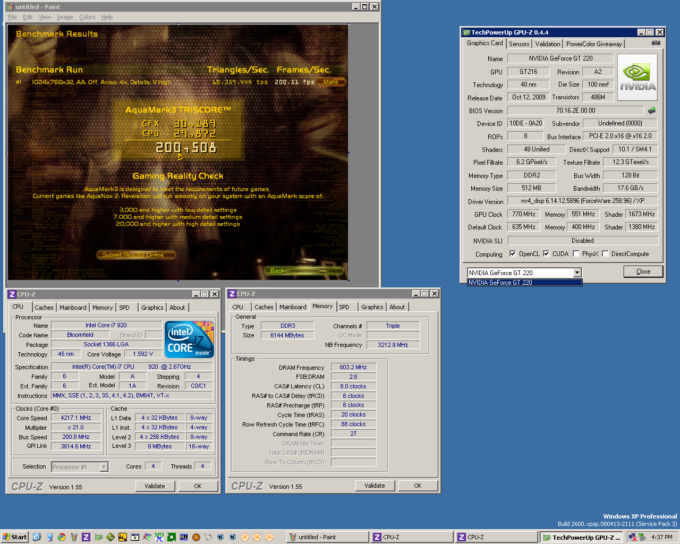Viewport: 680px width, 544px height.
Task: Open the Windows Start menu
Action: click(x=14, y=537)
